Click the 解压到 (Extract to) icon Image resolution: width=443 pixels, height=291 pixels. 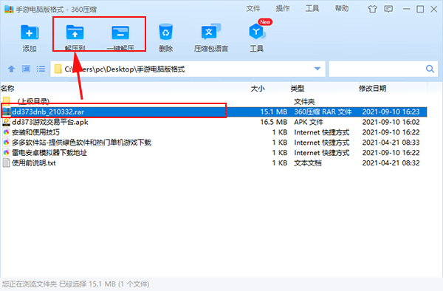point(75,32)
